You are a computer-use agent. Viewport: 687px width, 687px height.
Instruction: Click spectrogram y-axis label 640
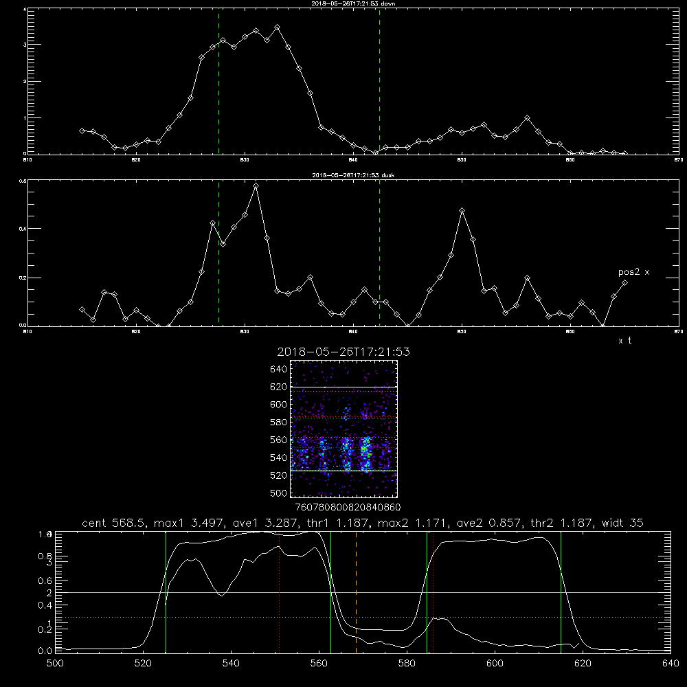[x=279, y=370]
